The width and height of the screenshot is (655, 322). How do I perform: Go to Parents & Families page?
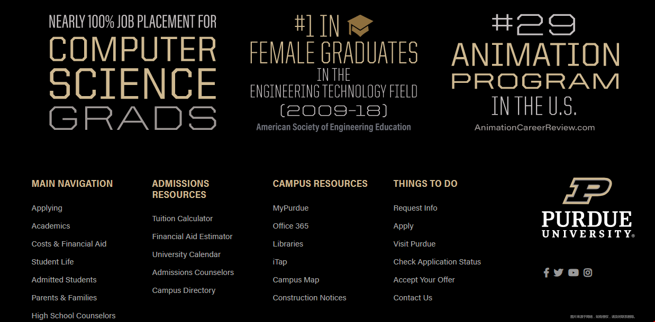coord(65,298)
